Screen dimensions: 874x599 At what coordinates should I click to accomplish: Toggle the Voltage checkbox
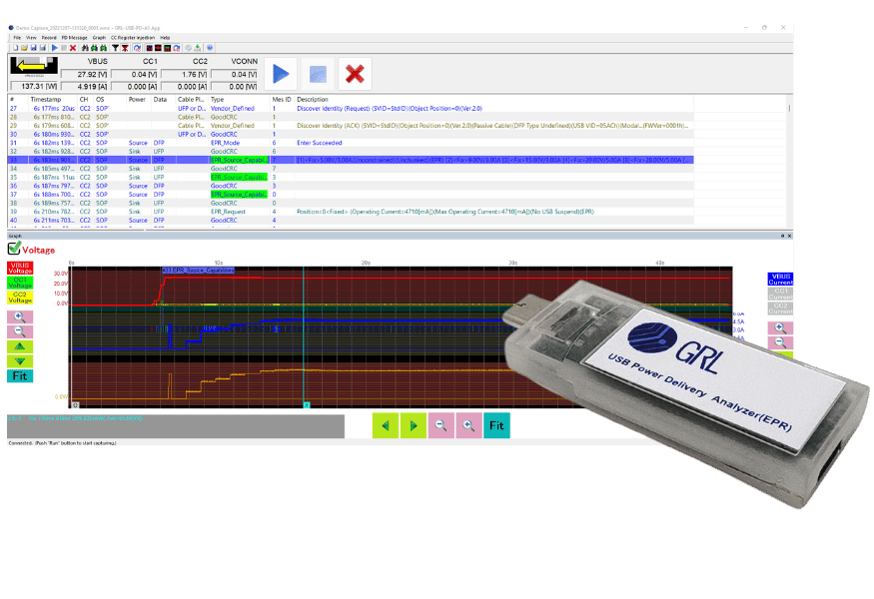point(14,249)
